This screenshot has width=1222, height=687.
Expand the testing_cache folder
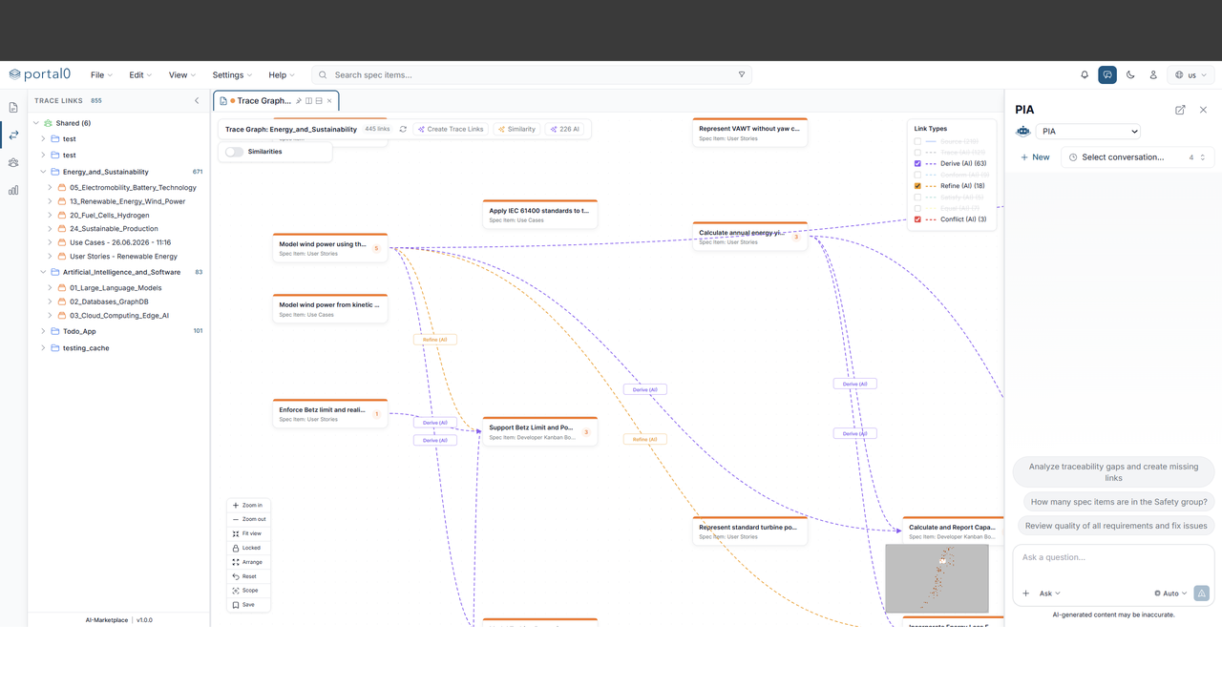(x=43, y=348)
